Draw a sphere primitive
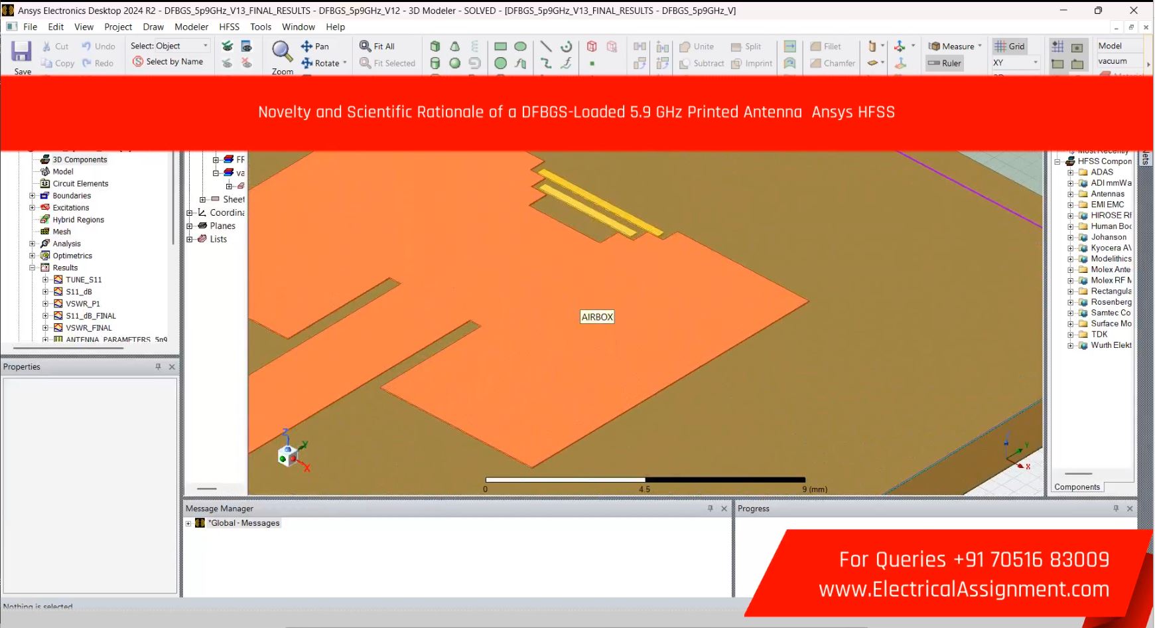The width and height of the screenshot is (1155, 628). (455, 63)
